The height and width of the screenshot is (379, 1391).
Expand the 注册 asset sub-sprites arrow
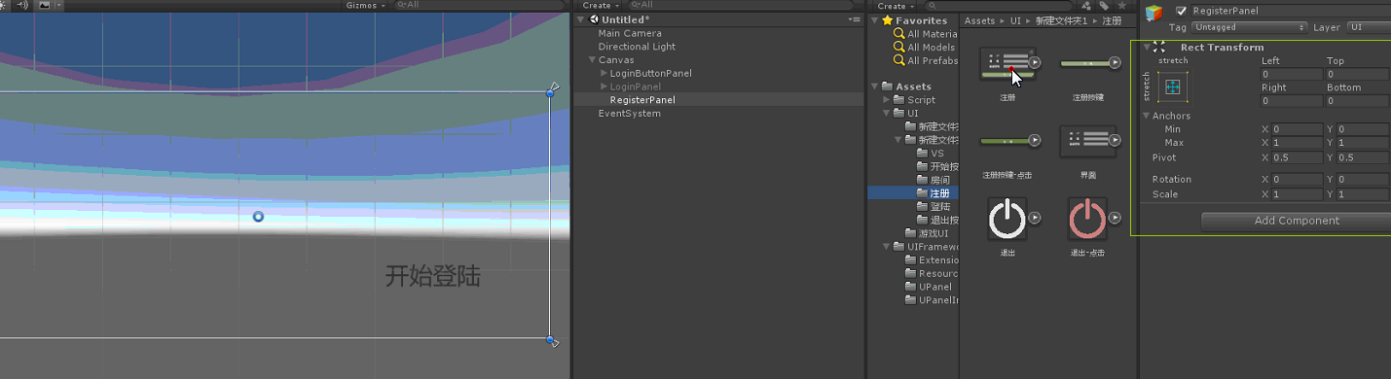1036,63
